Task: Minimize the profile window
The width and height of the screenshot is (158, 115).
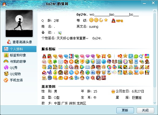Action: pyautogui.click(x=144, y=3)
